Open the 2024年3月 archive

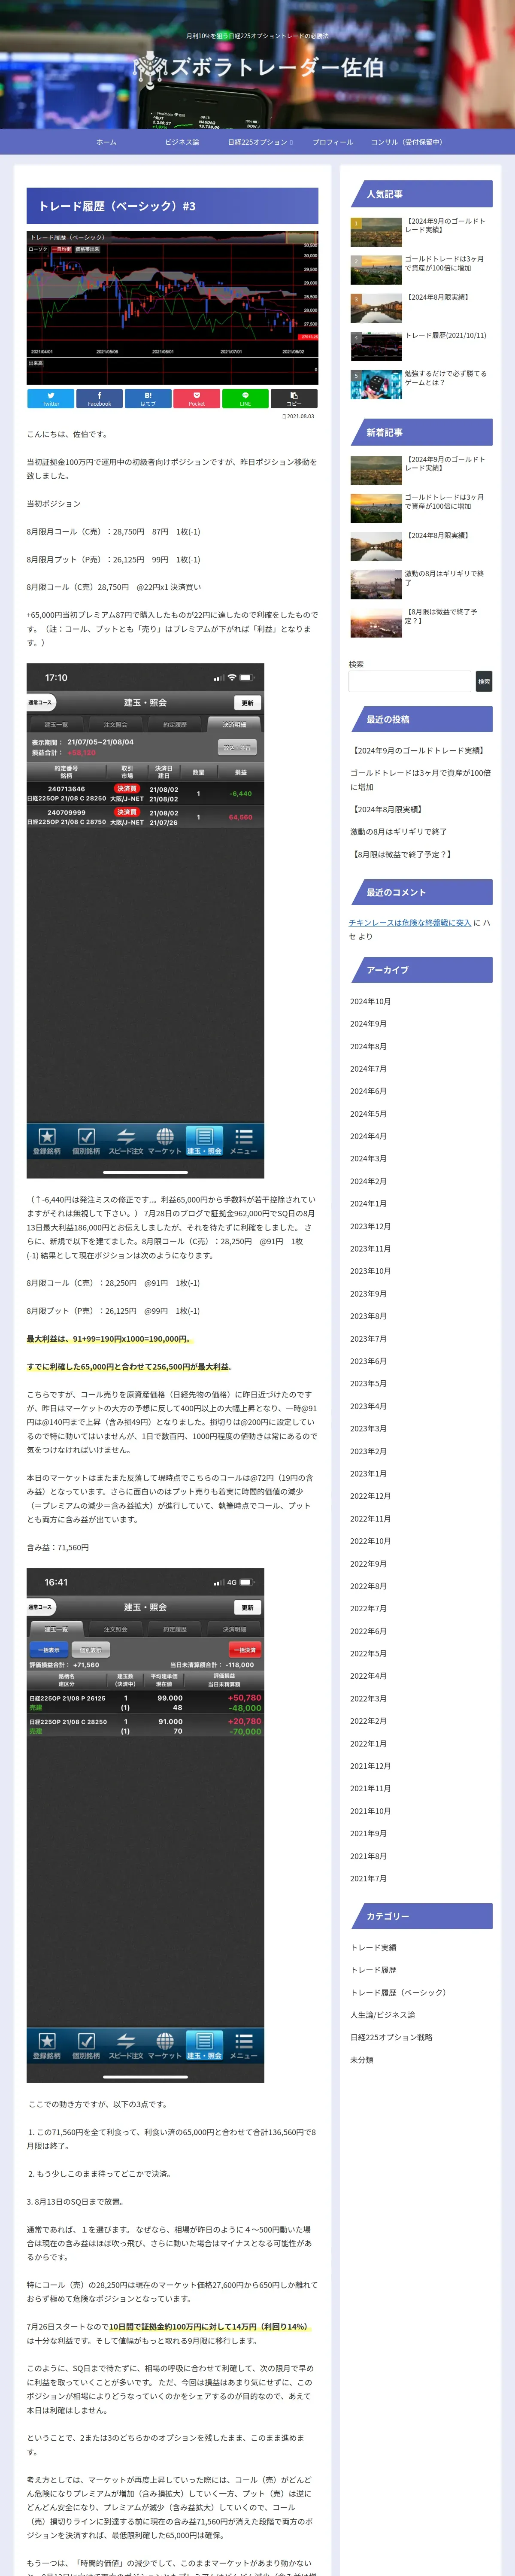click(368, 1159)
